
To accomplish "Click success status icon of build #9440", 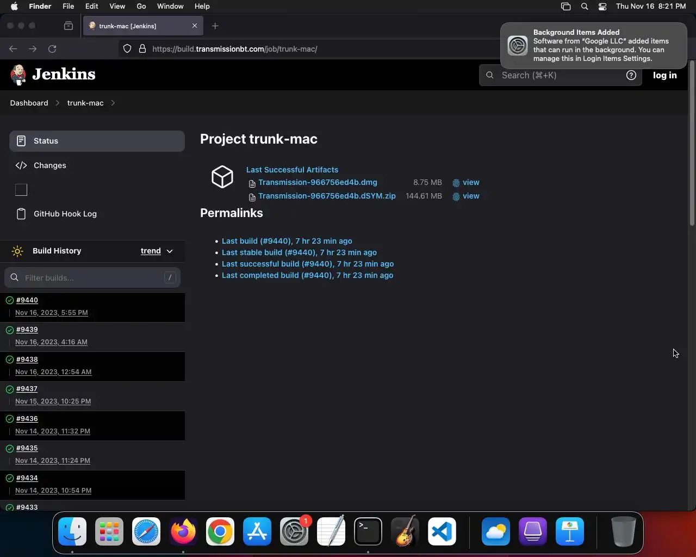I will 9,300.
